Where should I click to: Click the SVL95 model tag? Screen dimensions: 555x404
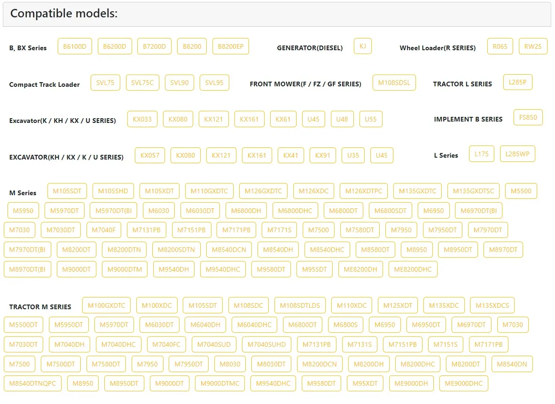(214, 83)
